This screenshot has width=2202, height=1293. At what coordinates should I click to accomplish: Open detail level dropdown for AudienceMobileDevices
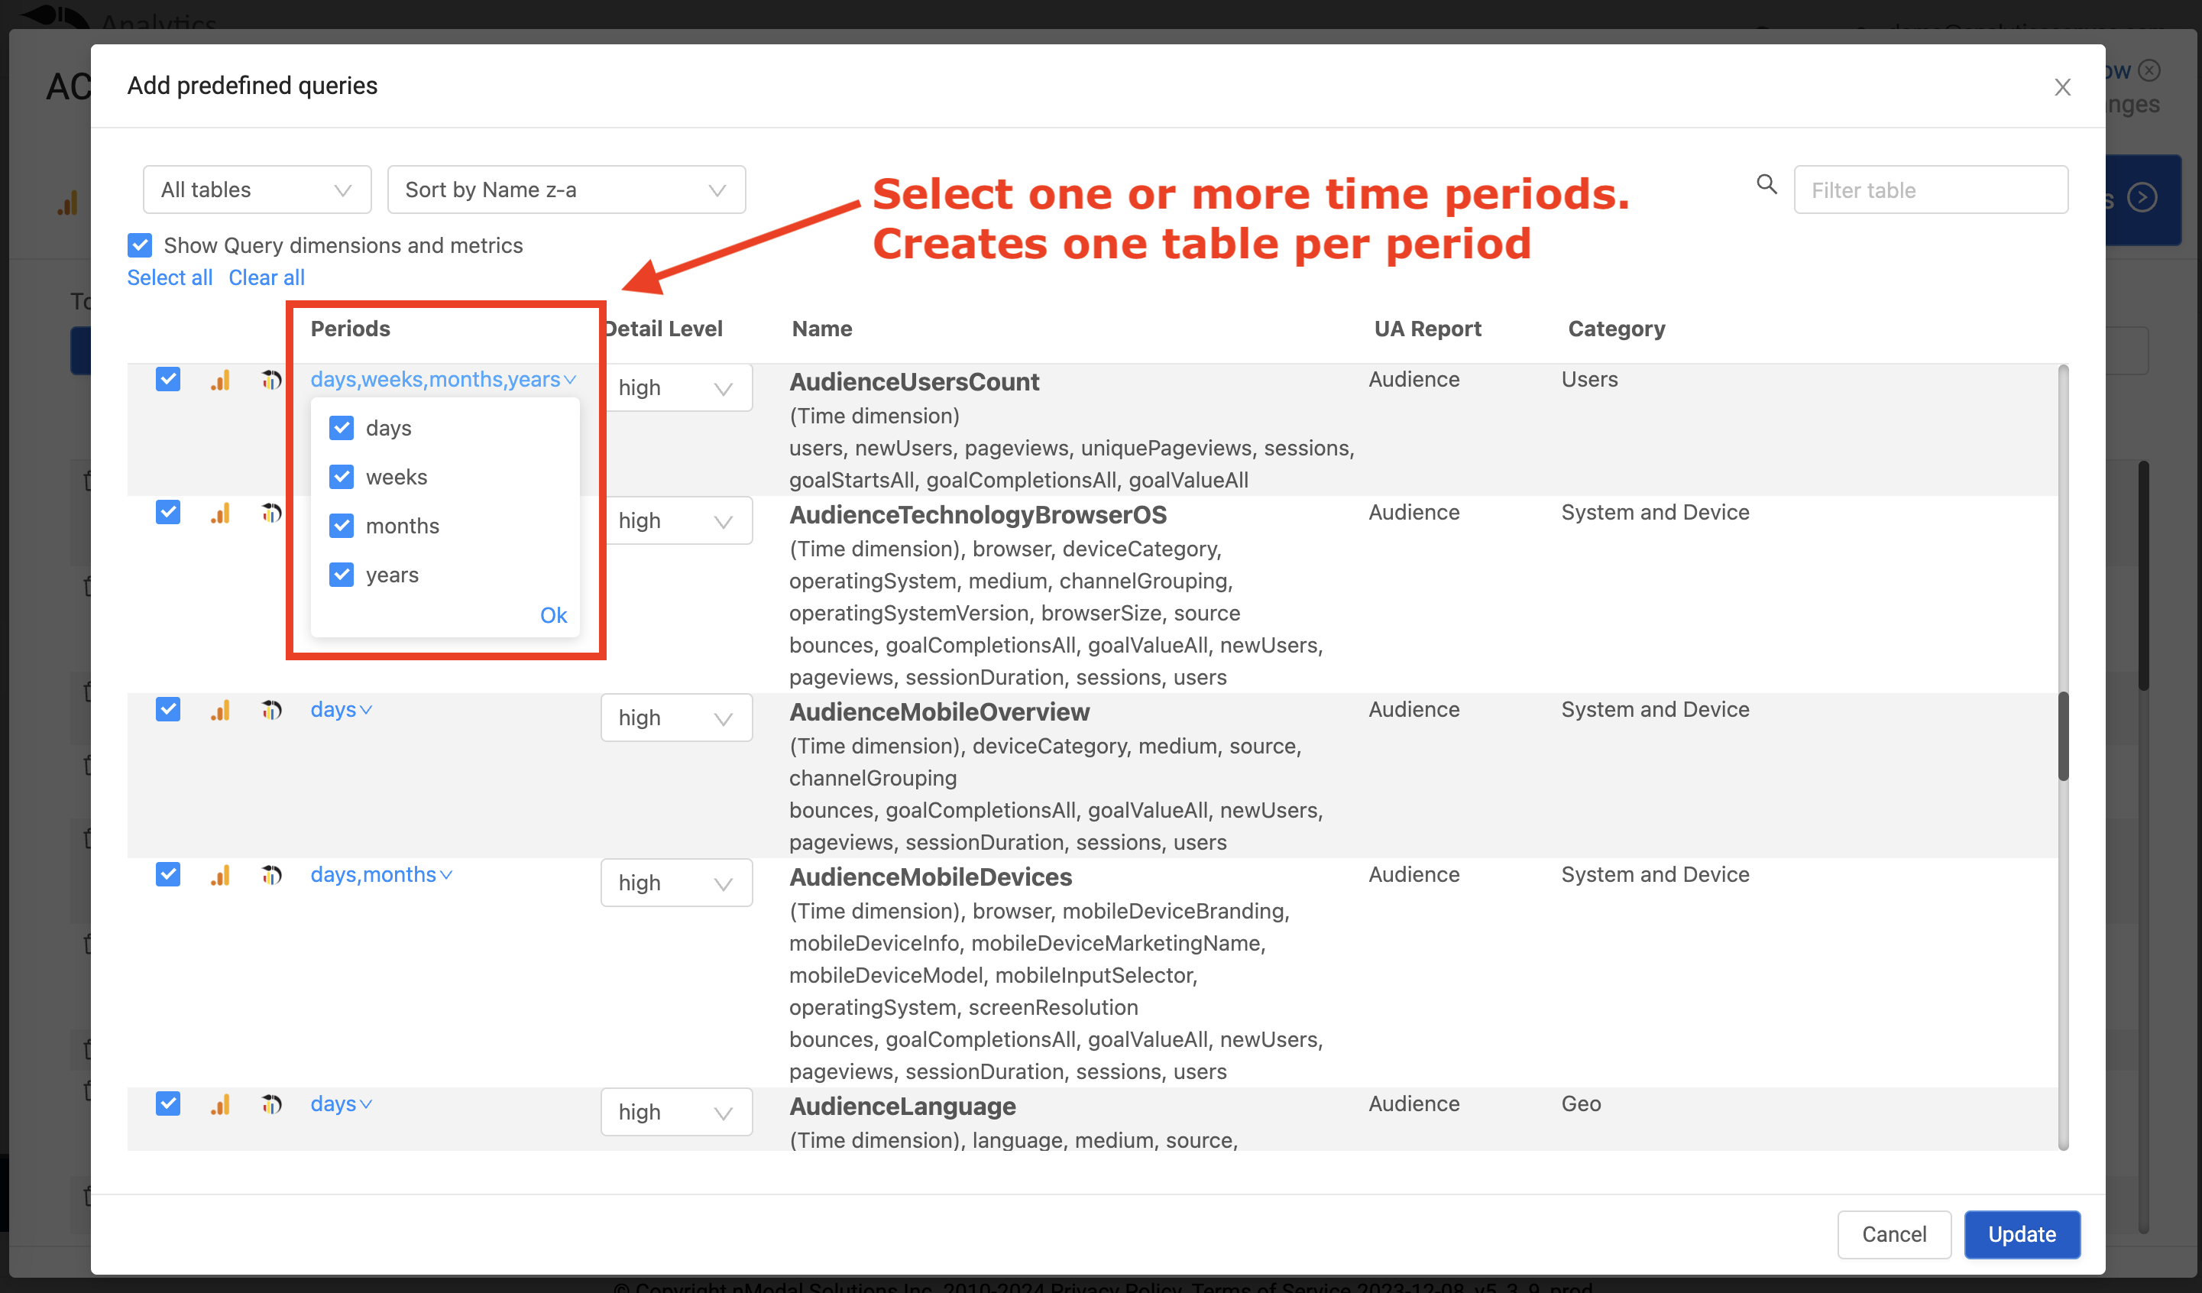point(676,883)
